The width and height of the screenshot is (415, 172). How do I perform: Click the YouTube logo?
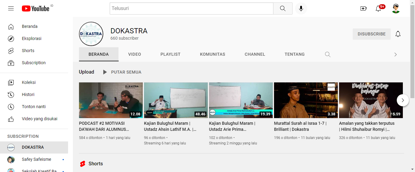pos(36,8)
